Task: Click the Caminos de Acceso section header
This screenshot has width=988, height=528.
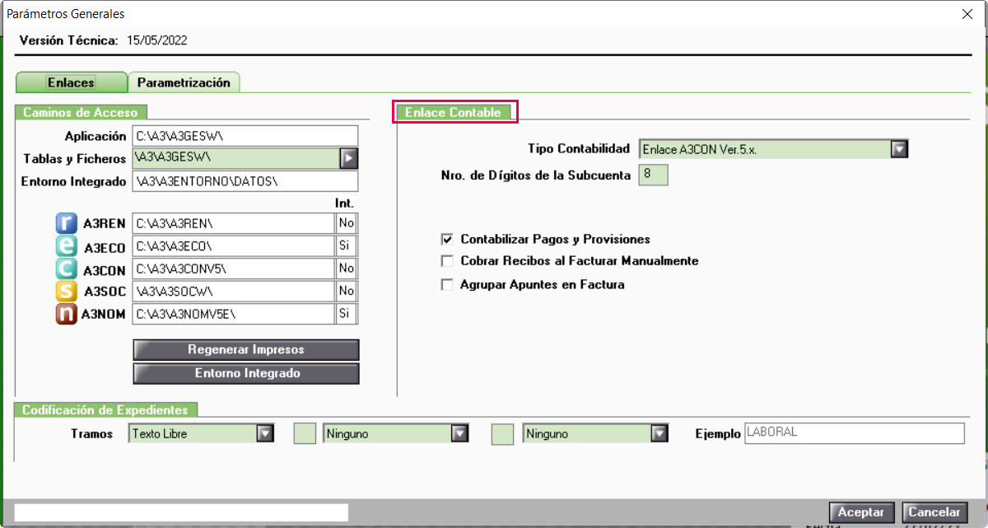Action: click(81, 112)
